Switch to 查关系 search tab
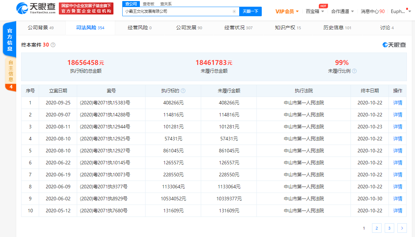The width and height of the screenshot is (415, 237). (166, 4)
